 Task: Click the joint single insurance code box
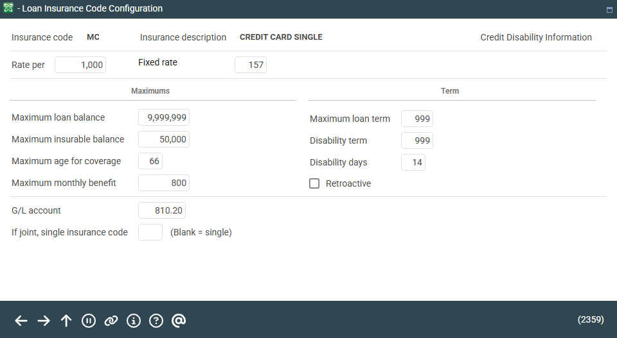[x=150, y=232]
